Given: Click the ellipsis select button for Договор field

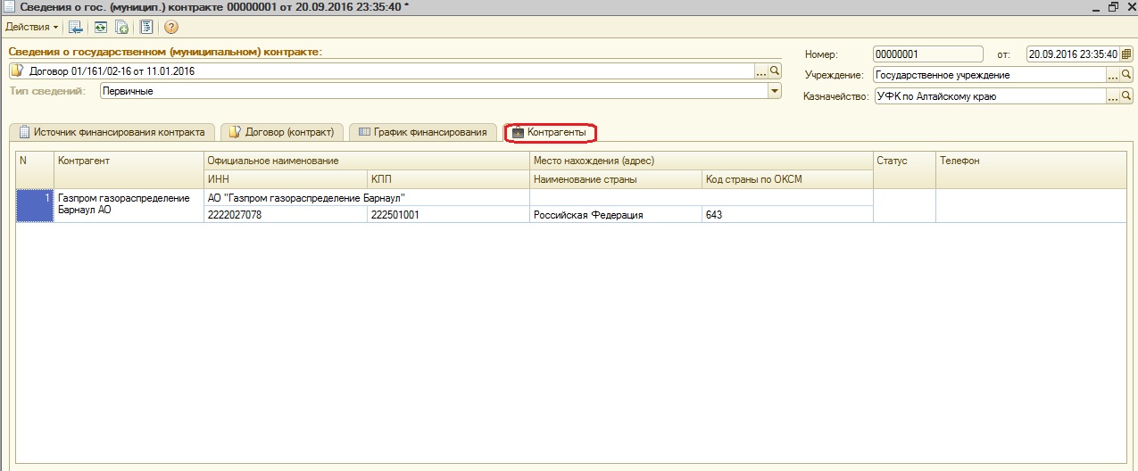Looking at the screenshot, I should 761,70.
